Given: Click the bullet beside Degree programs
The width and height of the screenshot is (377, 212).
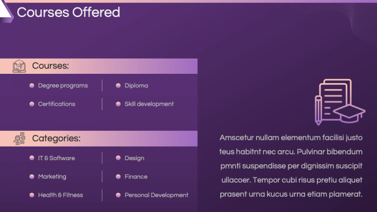Looking at the screenshot, I should point(32,85).
